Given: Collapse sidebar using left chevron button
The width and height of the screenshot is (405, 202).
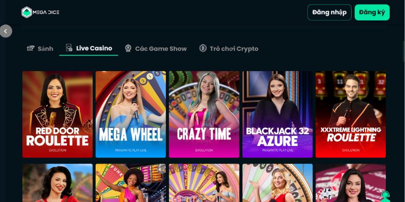Looking at the screenshot, I should [6, 31].
